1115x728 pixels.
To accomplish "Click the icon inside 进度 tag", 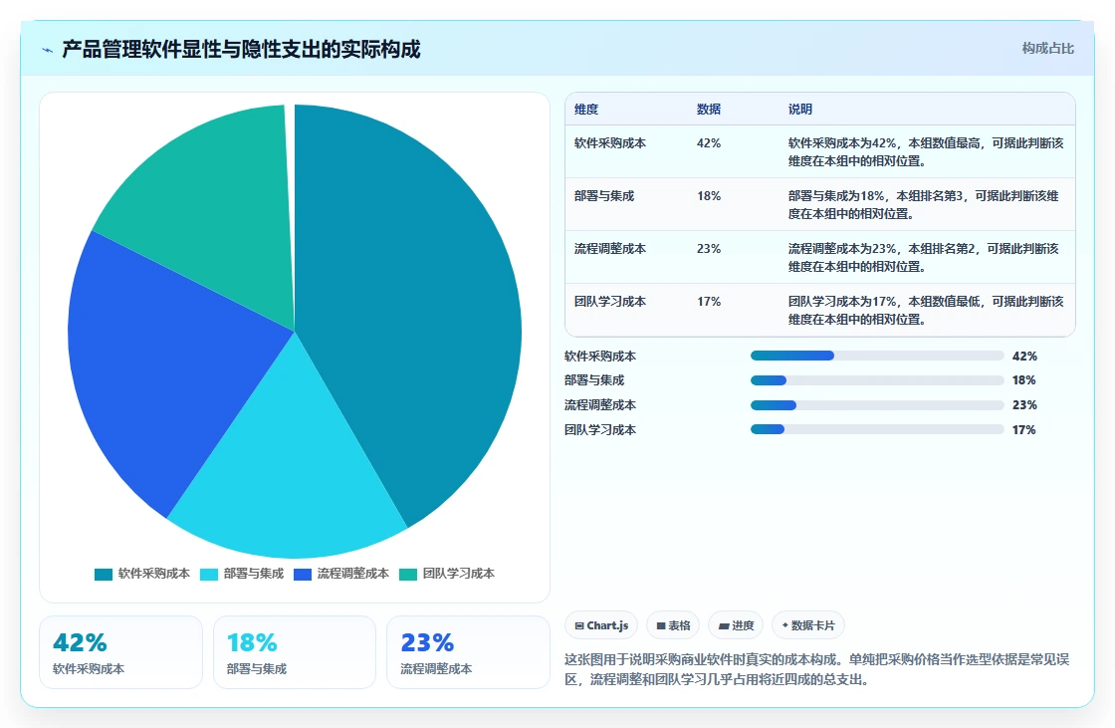I will (724, 626).
